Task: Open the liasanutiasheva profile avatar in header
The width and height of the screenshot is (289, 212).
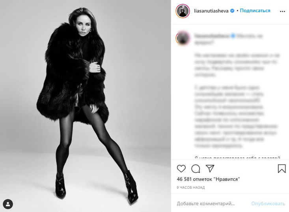Action: (x=183, y=11)
